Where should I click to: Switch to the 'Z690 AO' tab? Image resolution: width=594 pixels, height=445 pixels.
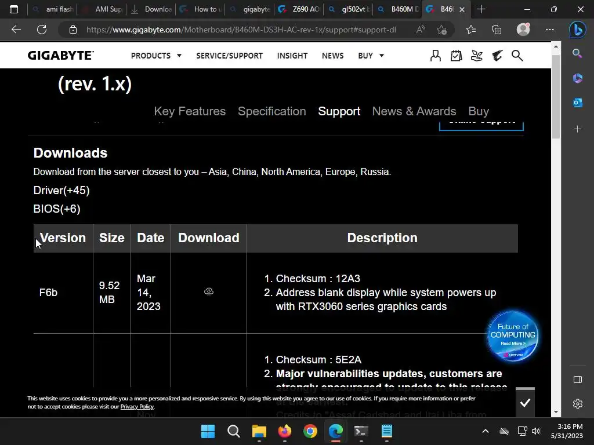coord(299,9)
